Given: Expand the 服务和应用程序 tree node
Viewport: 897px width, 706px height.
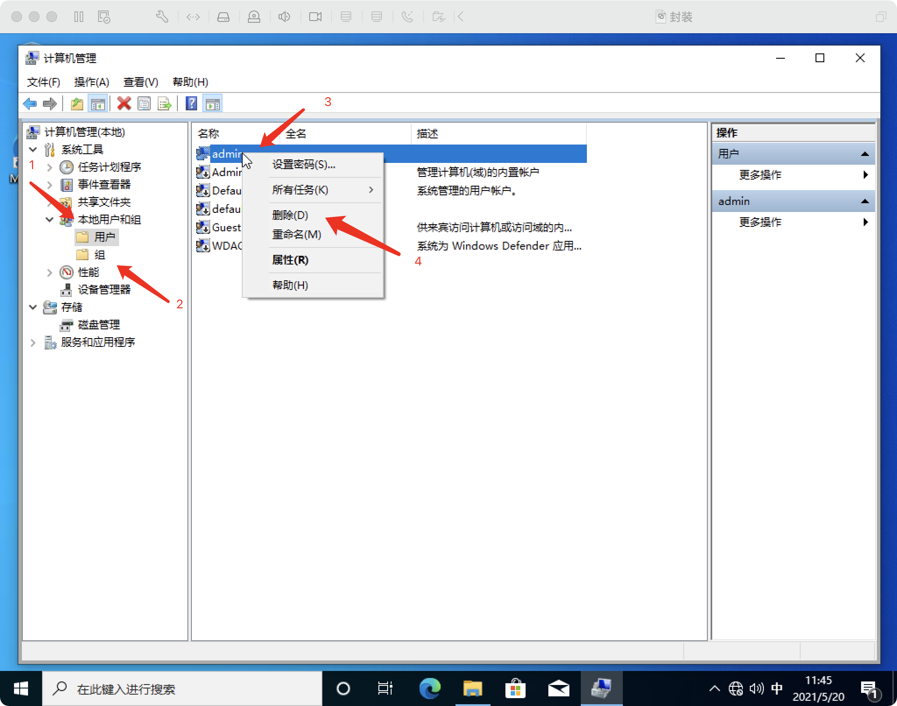Looking at the screenshot, I should coord(33,342).
